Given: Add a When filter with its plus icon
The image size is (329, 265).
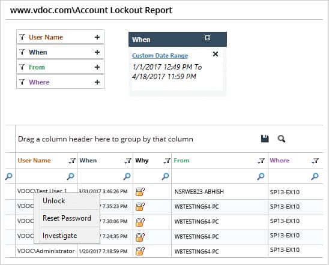Looking at the screenshot, I should 97,52.
